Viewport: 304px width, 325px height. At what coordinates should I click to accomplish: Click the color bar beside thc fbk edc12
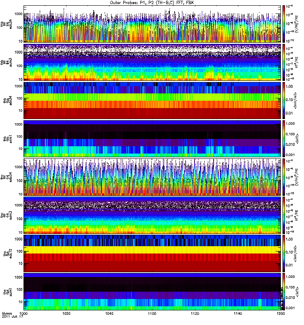click(284, 253)
